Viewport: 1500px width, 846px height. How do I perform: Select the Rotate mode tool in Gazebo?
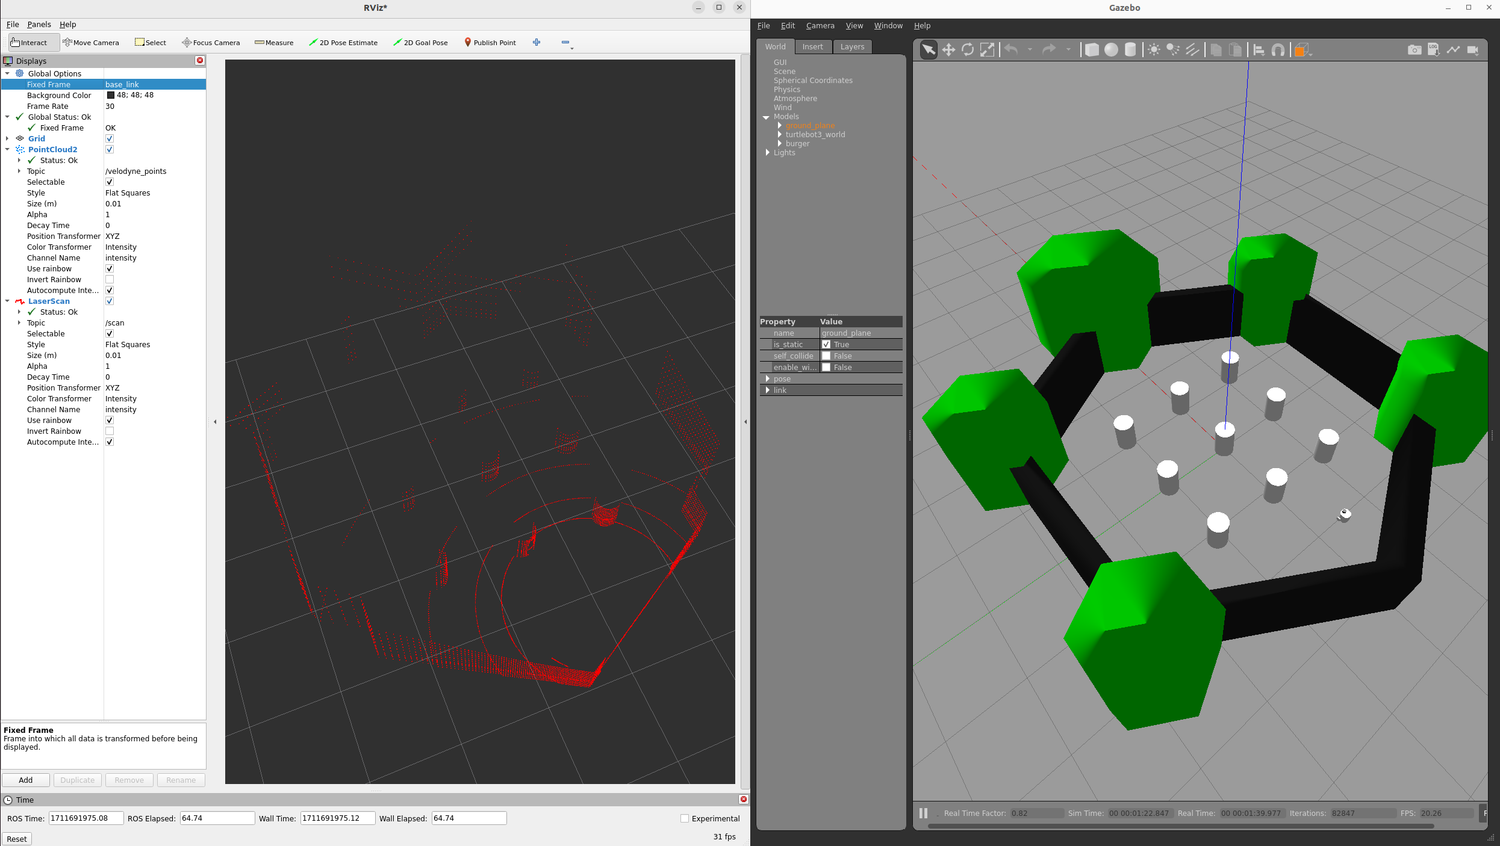pos(968,50)
